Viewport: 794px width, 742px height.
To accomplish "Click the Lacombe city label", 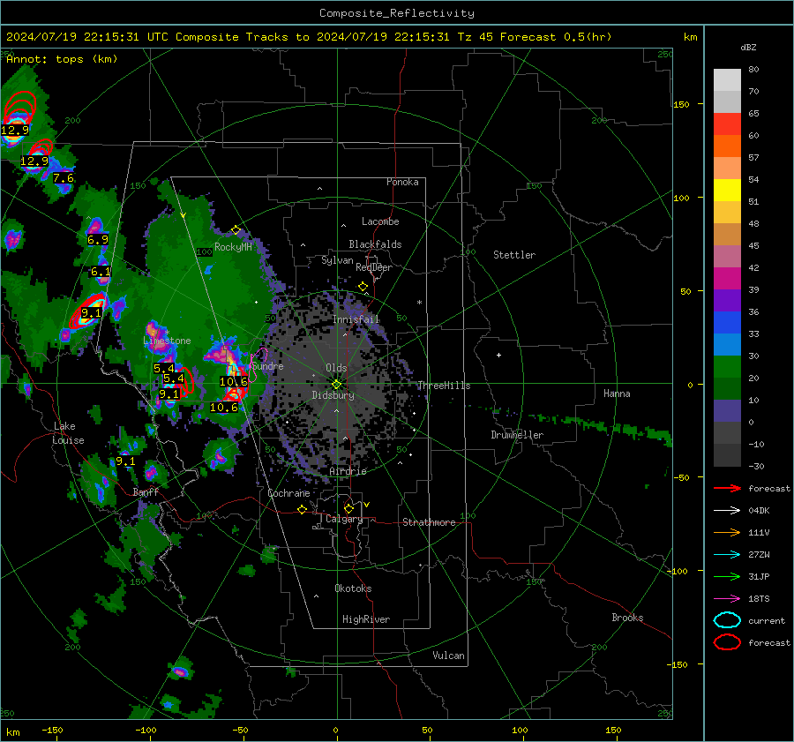I will coord(380,221).
